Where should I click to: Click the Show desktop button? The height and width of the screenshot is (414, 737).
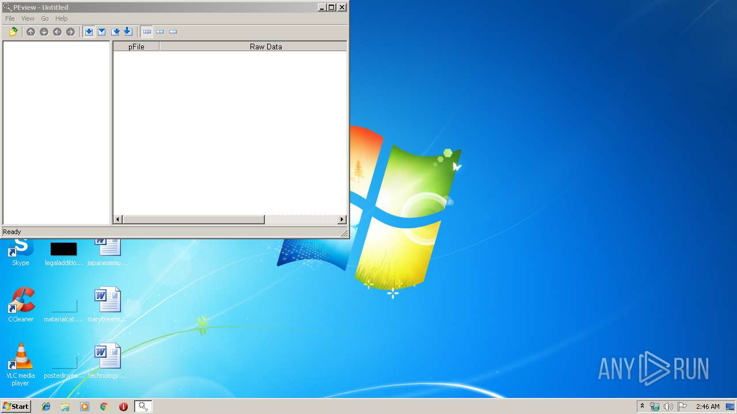point(730,407)
